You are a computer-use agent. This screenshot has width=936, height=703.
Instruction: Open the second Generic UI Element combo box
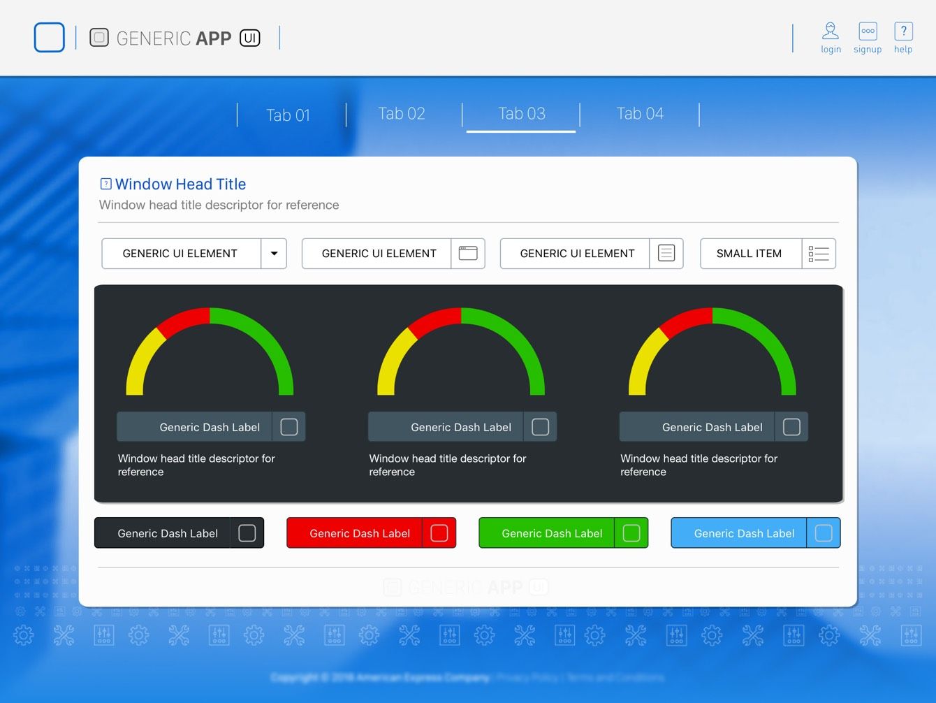click(393, 254)
